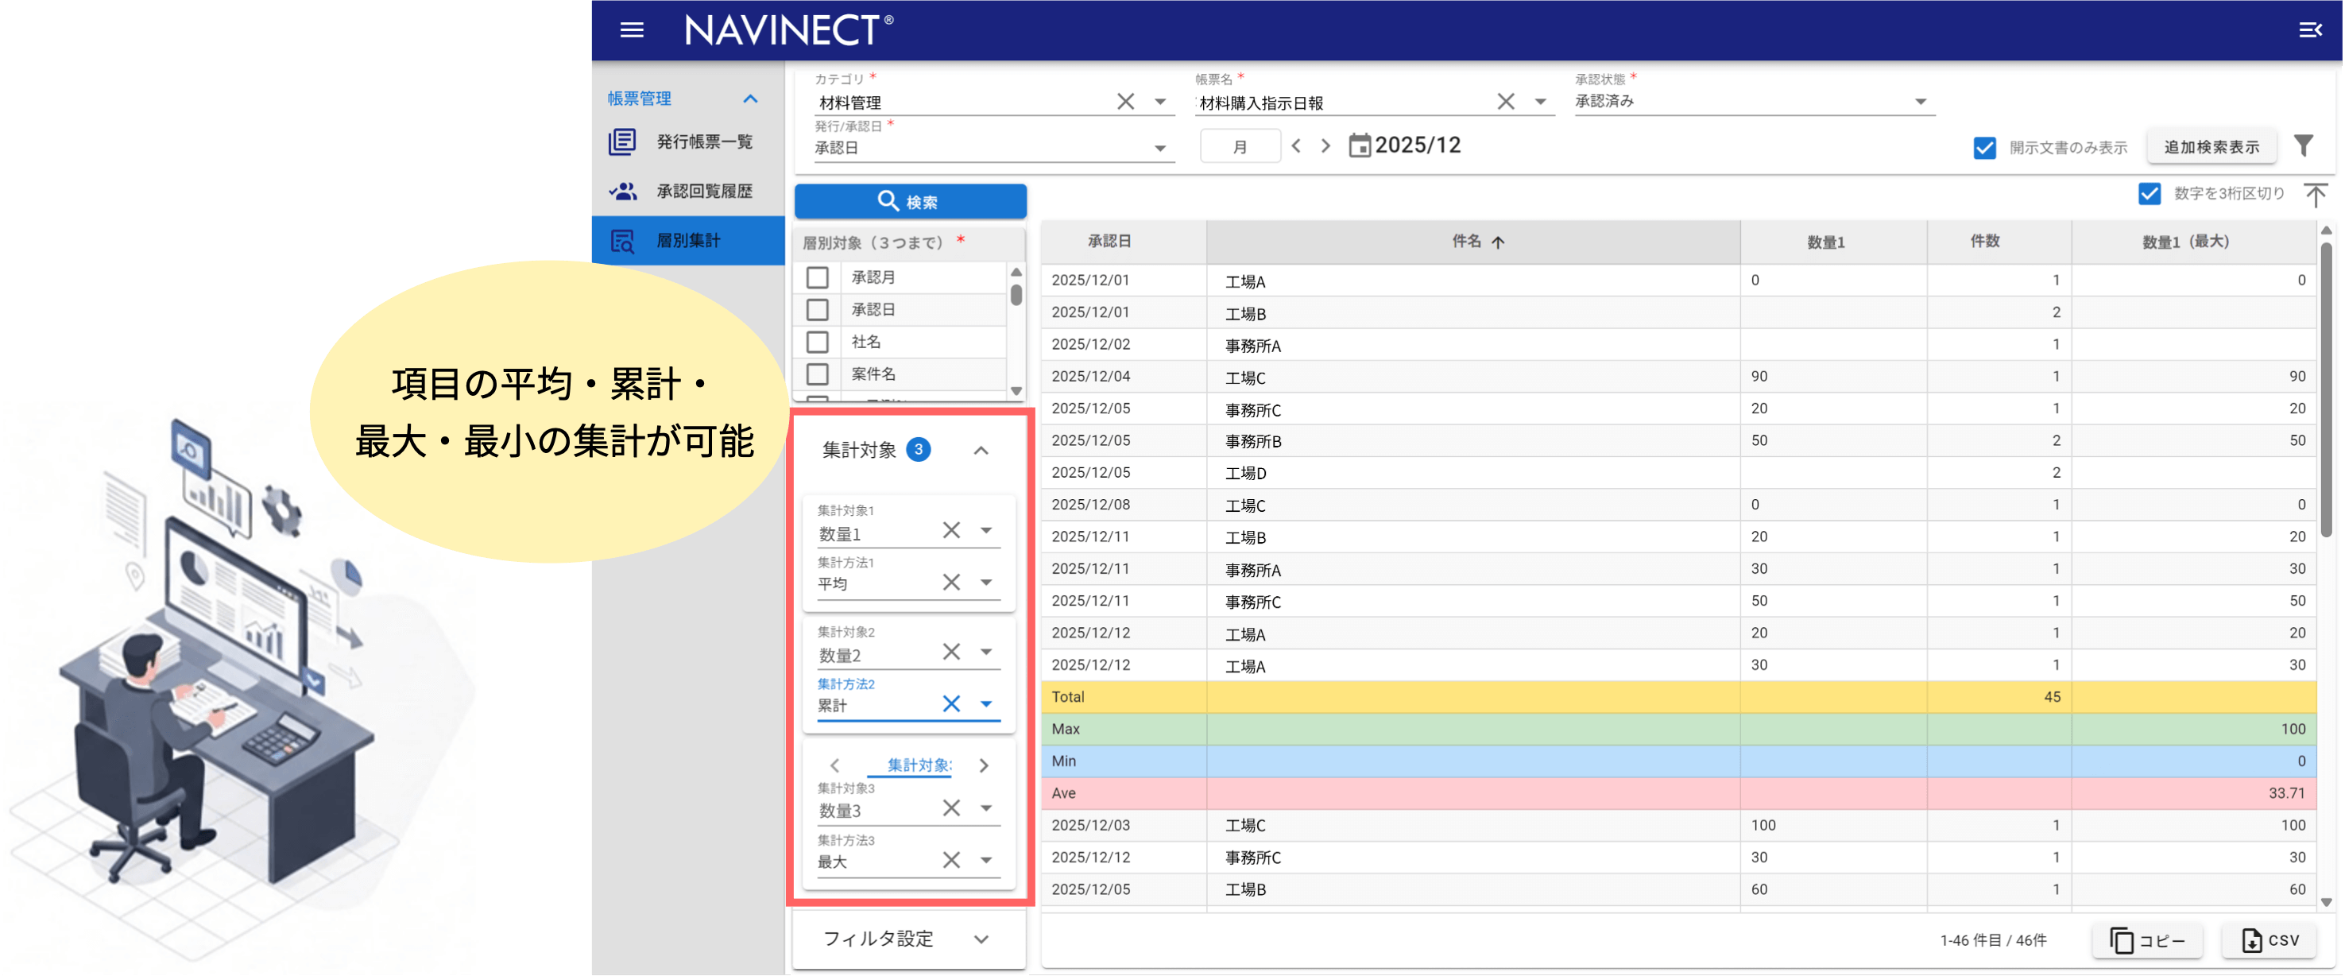Sort by 件名 column header
The height and width of the screenshot is (976, 2345).
(x=1467, y=242)
